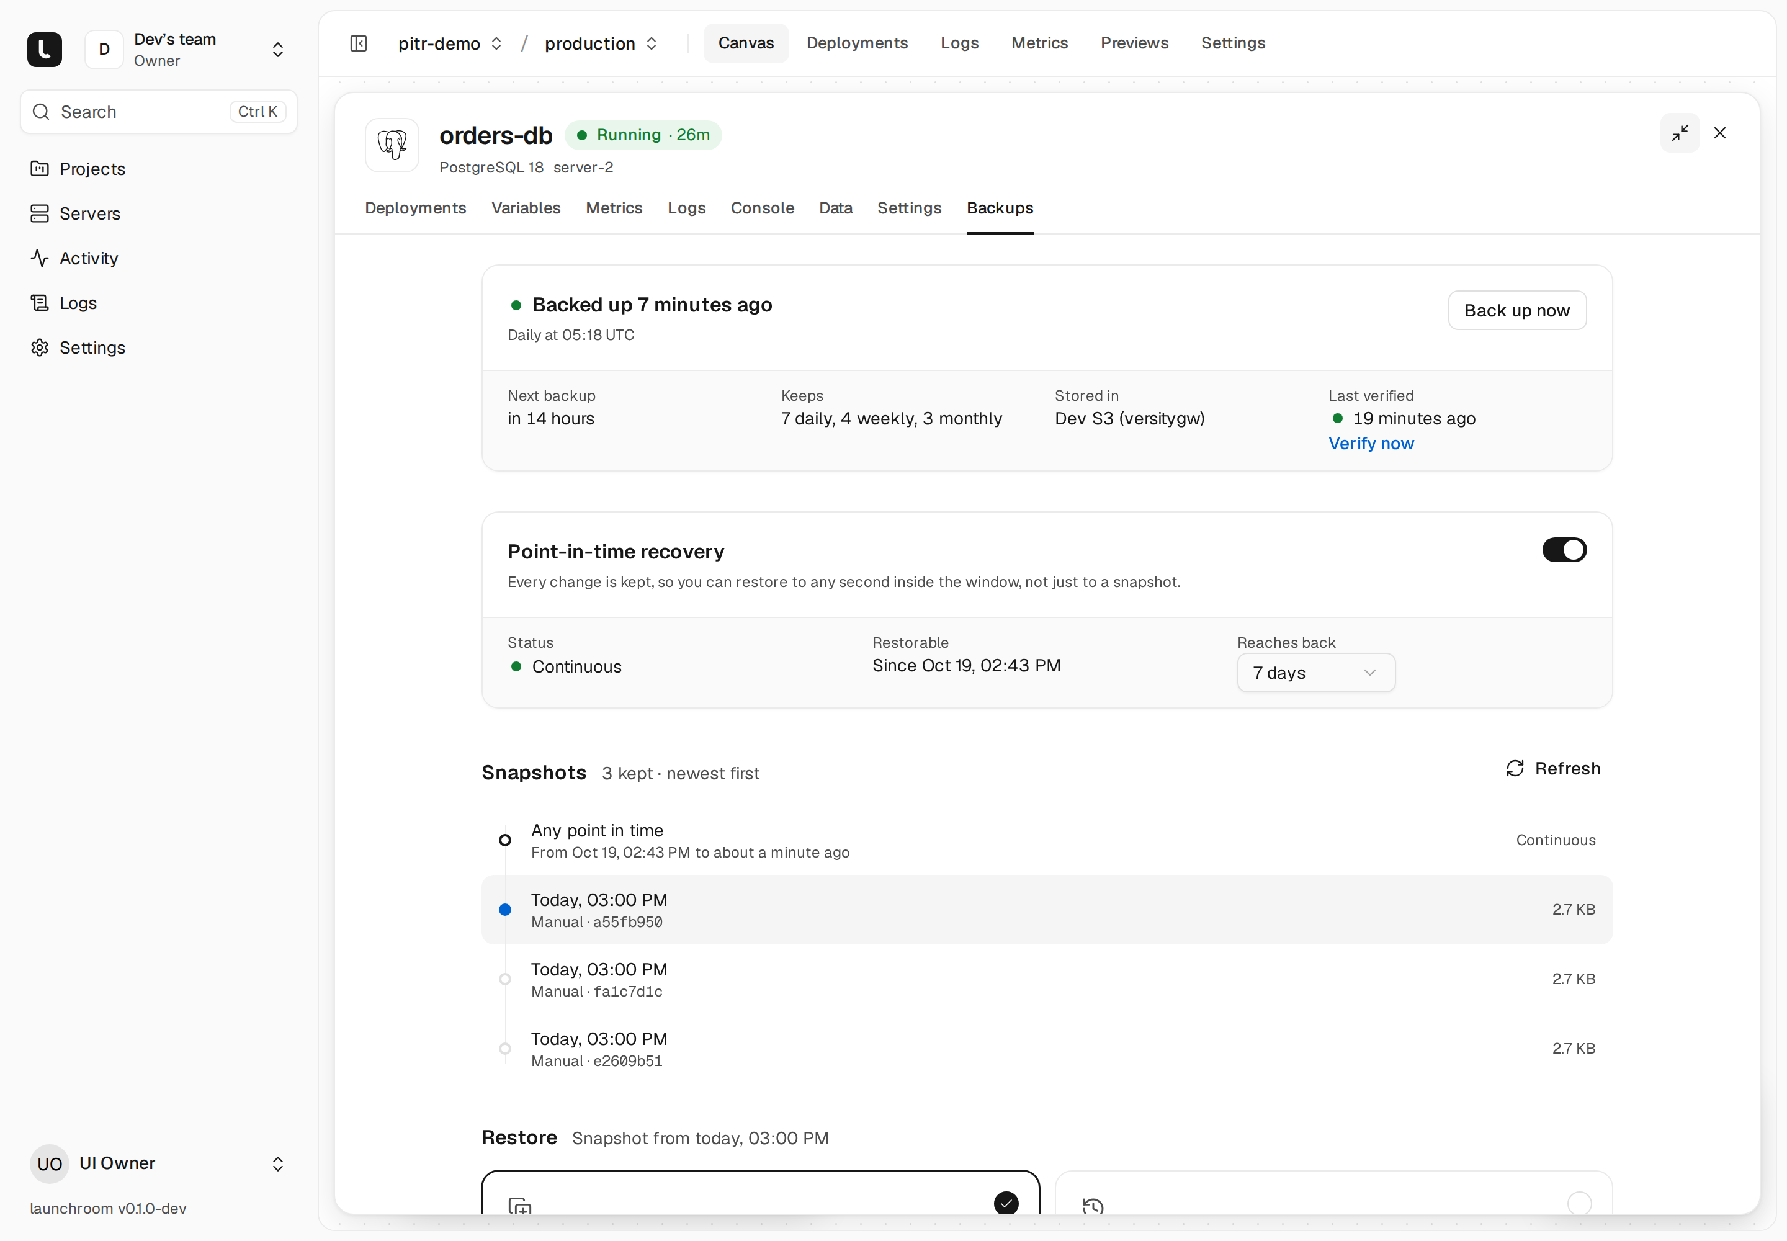Focus the Search field
Screen dimensions: 1787x1241
tap(159, 111)
